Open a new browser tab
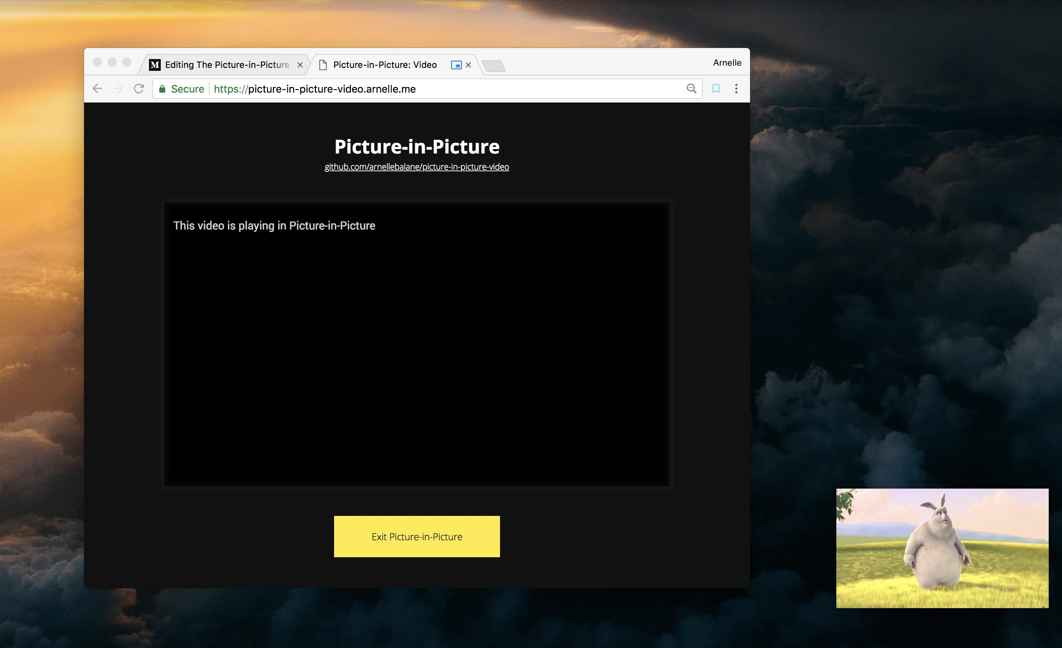 tap(494, 66)
